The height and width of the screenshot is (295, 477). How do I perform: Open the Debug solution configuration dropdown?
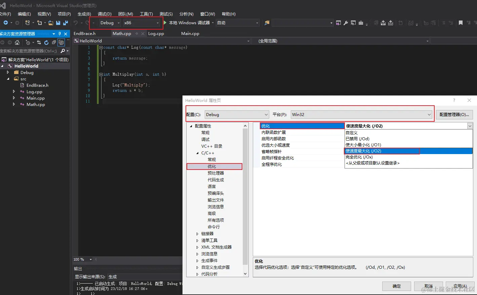click(110, 23)
